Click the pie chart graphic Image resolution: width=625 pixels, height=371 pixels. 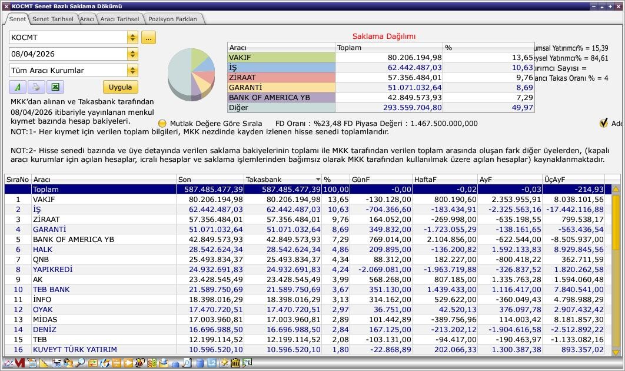tap(191, 74)
